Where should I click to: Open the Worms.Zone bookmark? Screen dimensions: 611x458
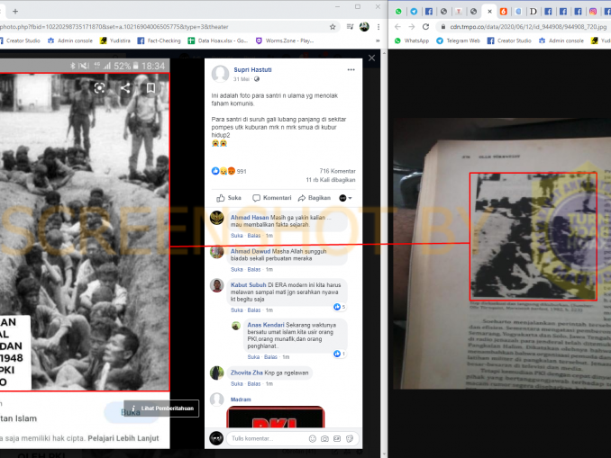(285, 40)
